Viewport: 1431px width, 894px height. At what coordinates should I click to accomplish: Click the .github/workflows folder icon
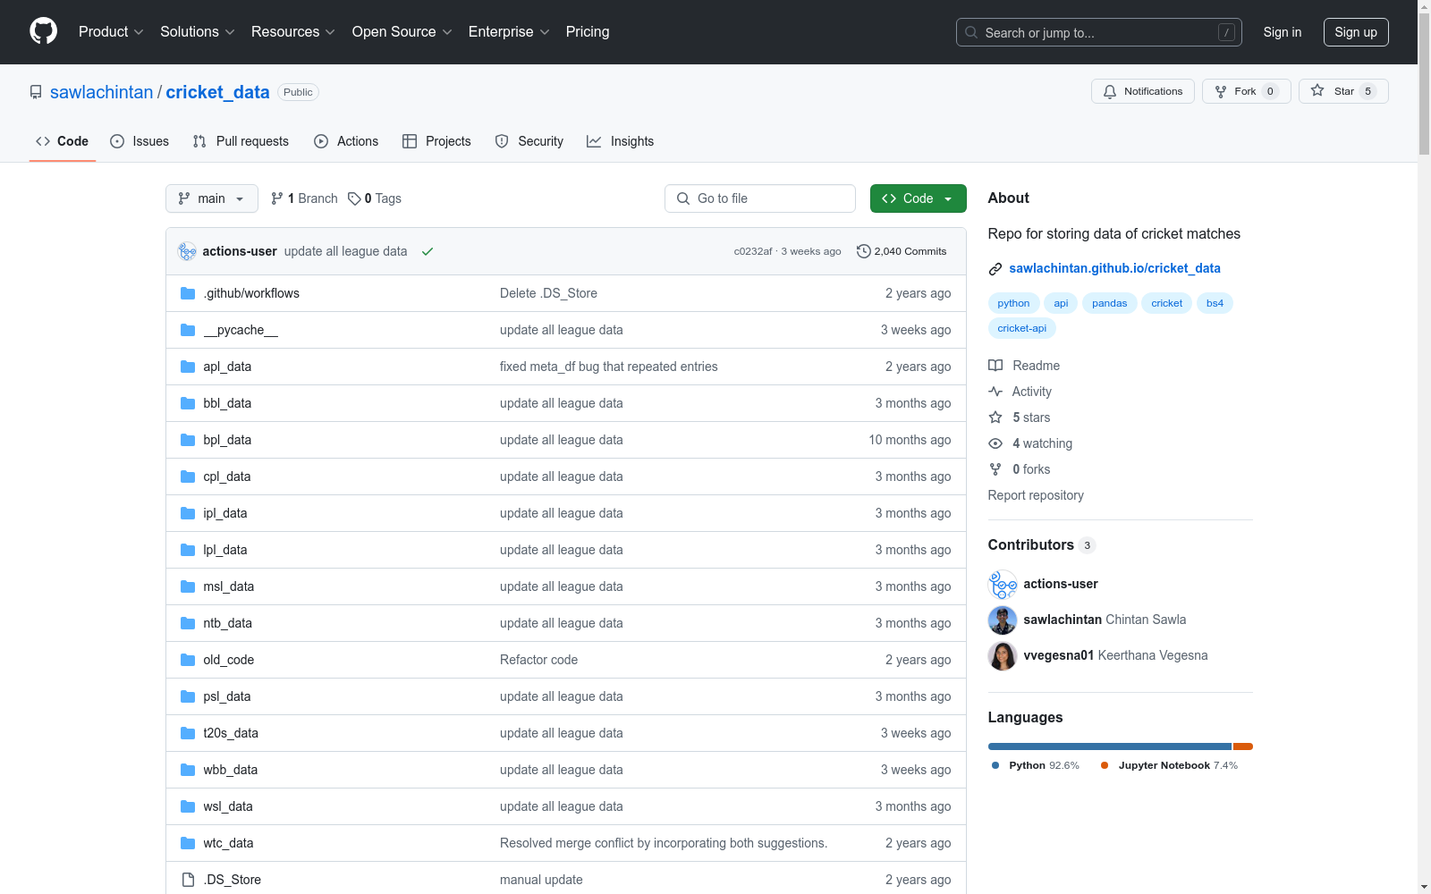point(188,293)
